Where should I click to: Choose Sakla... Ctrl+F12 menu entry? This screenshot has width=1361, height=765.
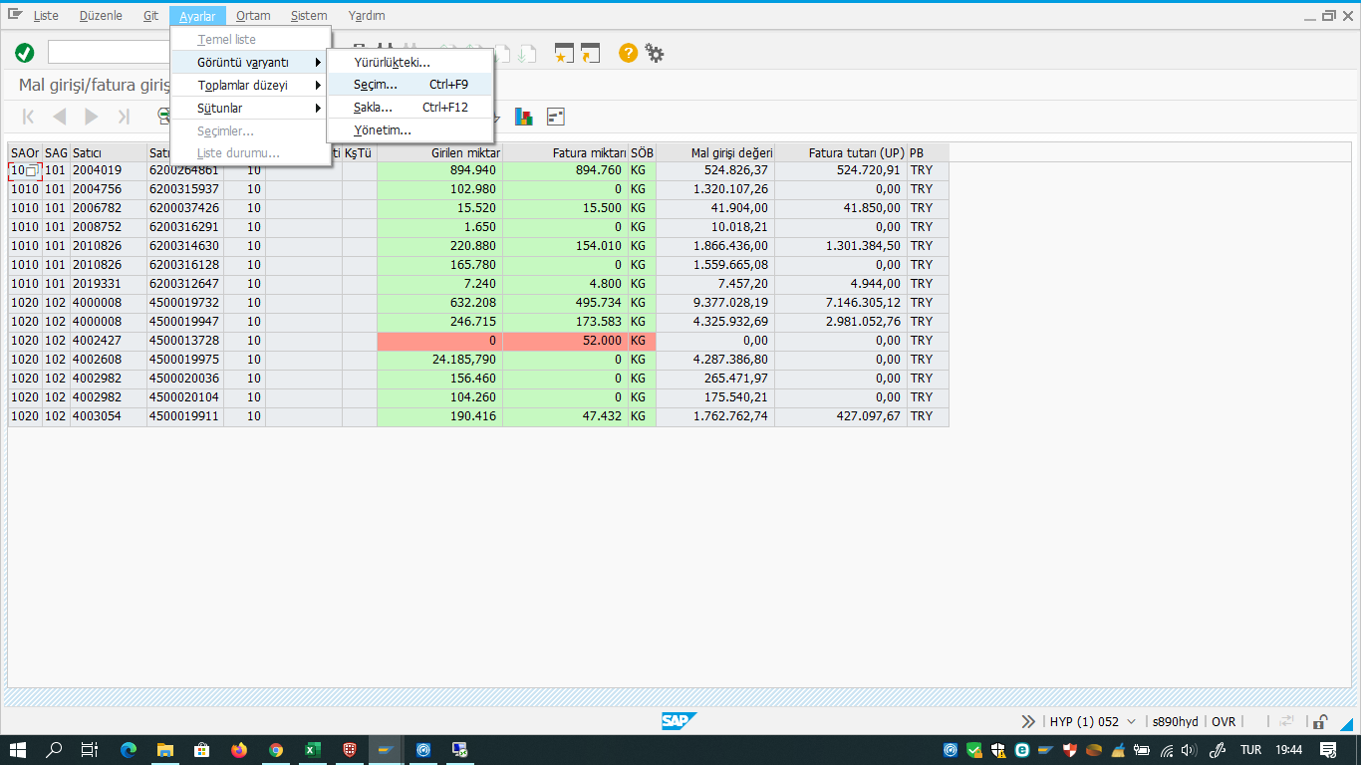pyautogui.click(x=410, y=108)
